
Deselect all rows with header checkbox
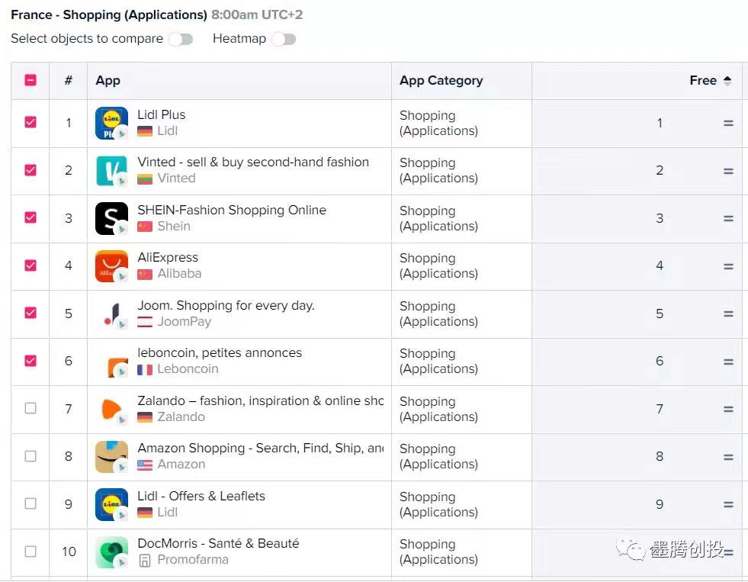[30, 80]
